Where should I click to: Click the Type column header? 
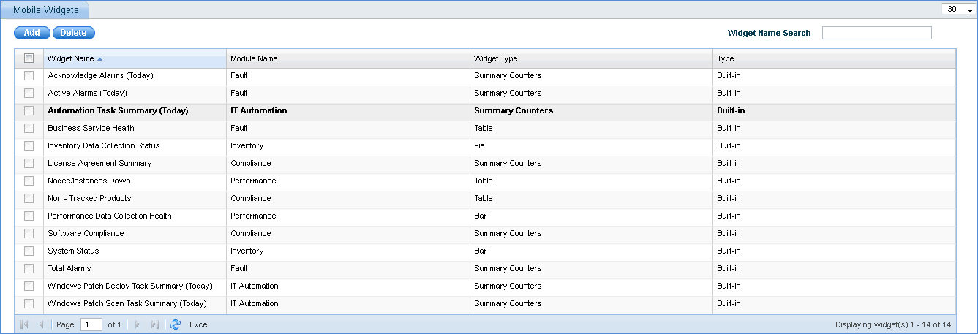tap(725, 58)
